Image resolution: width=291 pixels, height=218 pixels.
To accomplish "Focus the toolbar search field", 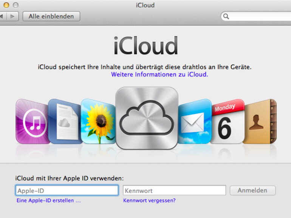I will tap(256, 17).
